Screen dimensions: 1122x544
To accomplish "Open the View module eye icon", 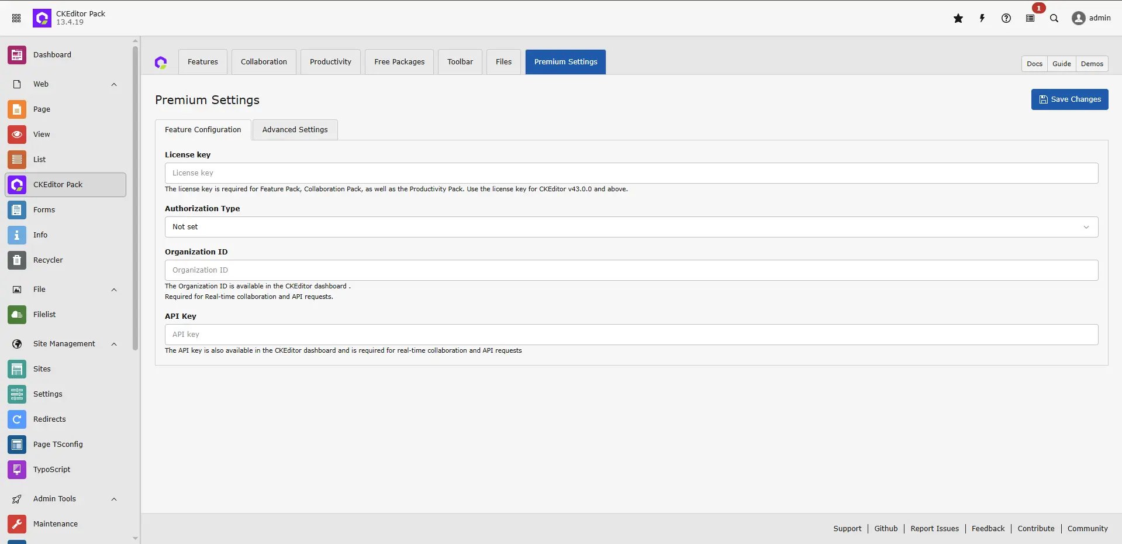I will [17, 135].
